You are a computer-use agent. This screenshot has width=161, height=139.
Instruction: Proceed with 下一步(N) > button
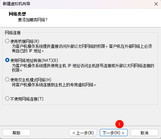click(114, 133)
